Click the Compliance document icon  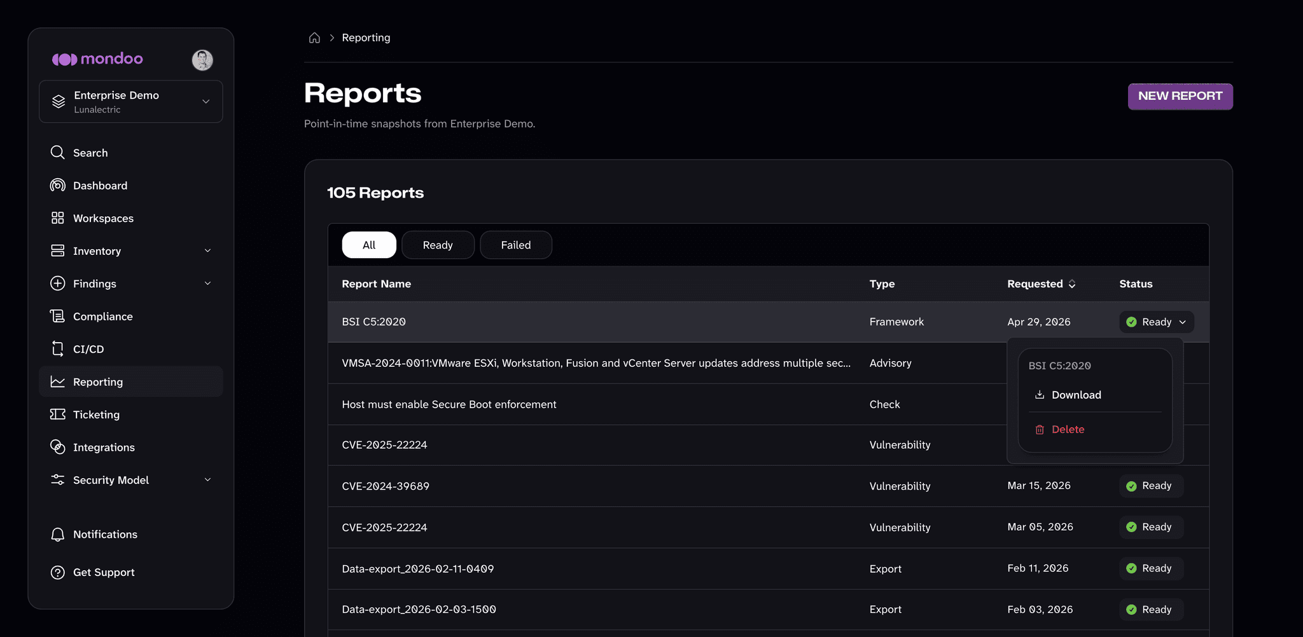pyautogui.click(x=58, y=316)
